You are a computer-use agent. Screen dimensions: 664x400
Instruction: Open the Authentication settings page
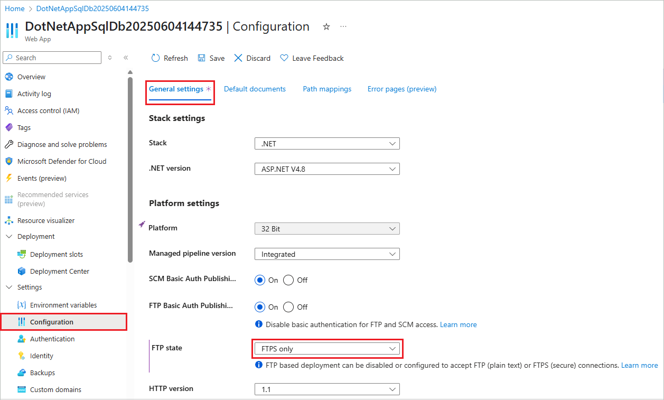click(52, 339)
